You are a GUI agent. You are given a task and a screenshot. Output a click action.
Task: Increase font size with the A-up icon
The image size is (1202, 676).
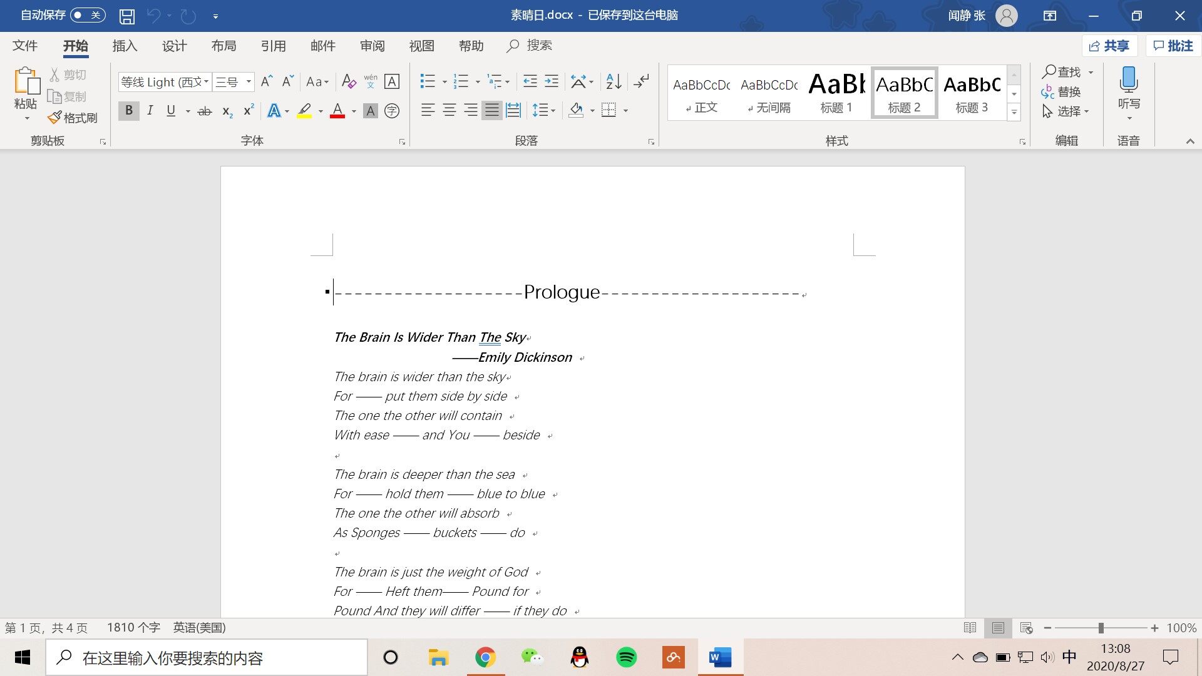click(267, 81)
